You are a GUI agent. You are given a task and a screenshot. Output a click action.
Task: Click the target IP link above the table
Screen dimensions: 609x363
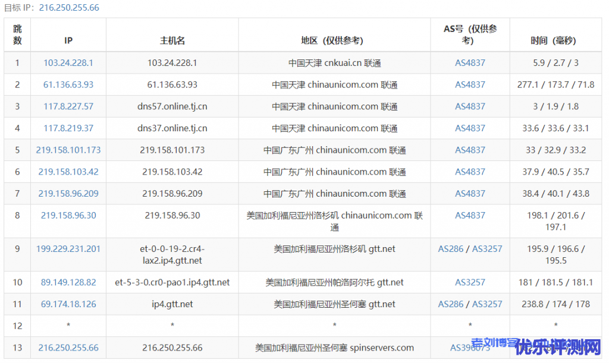69,8
